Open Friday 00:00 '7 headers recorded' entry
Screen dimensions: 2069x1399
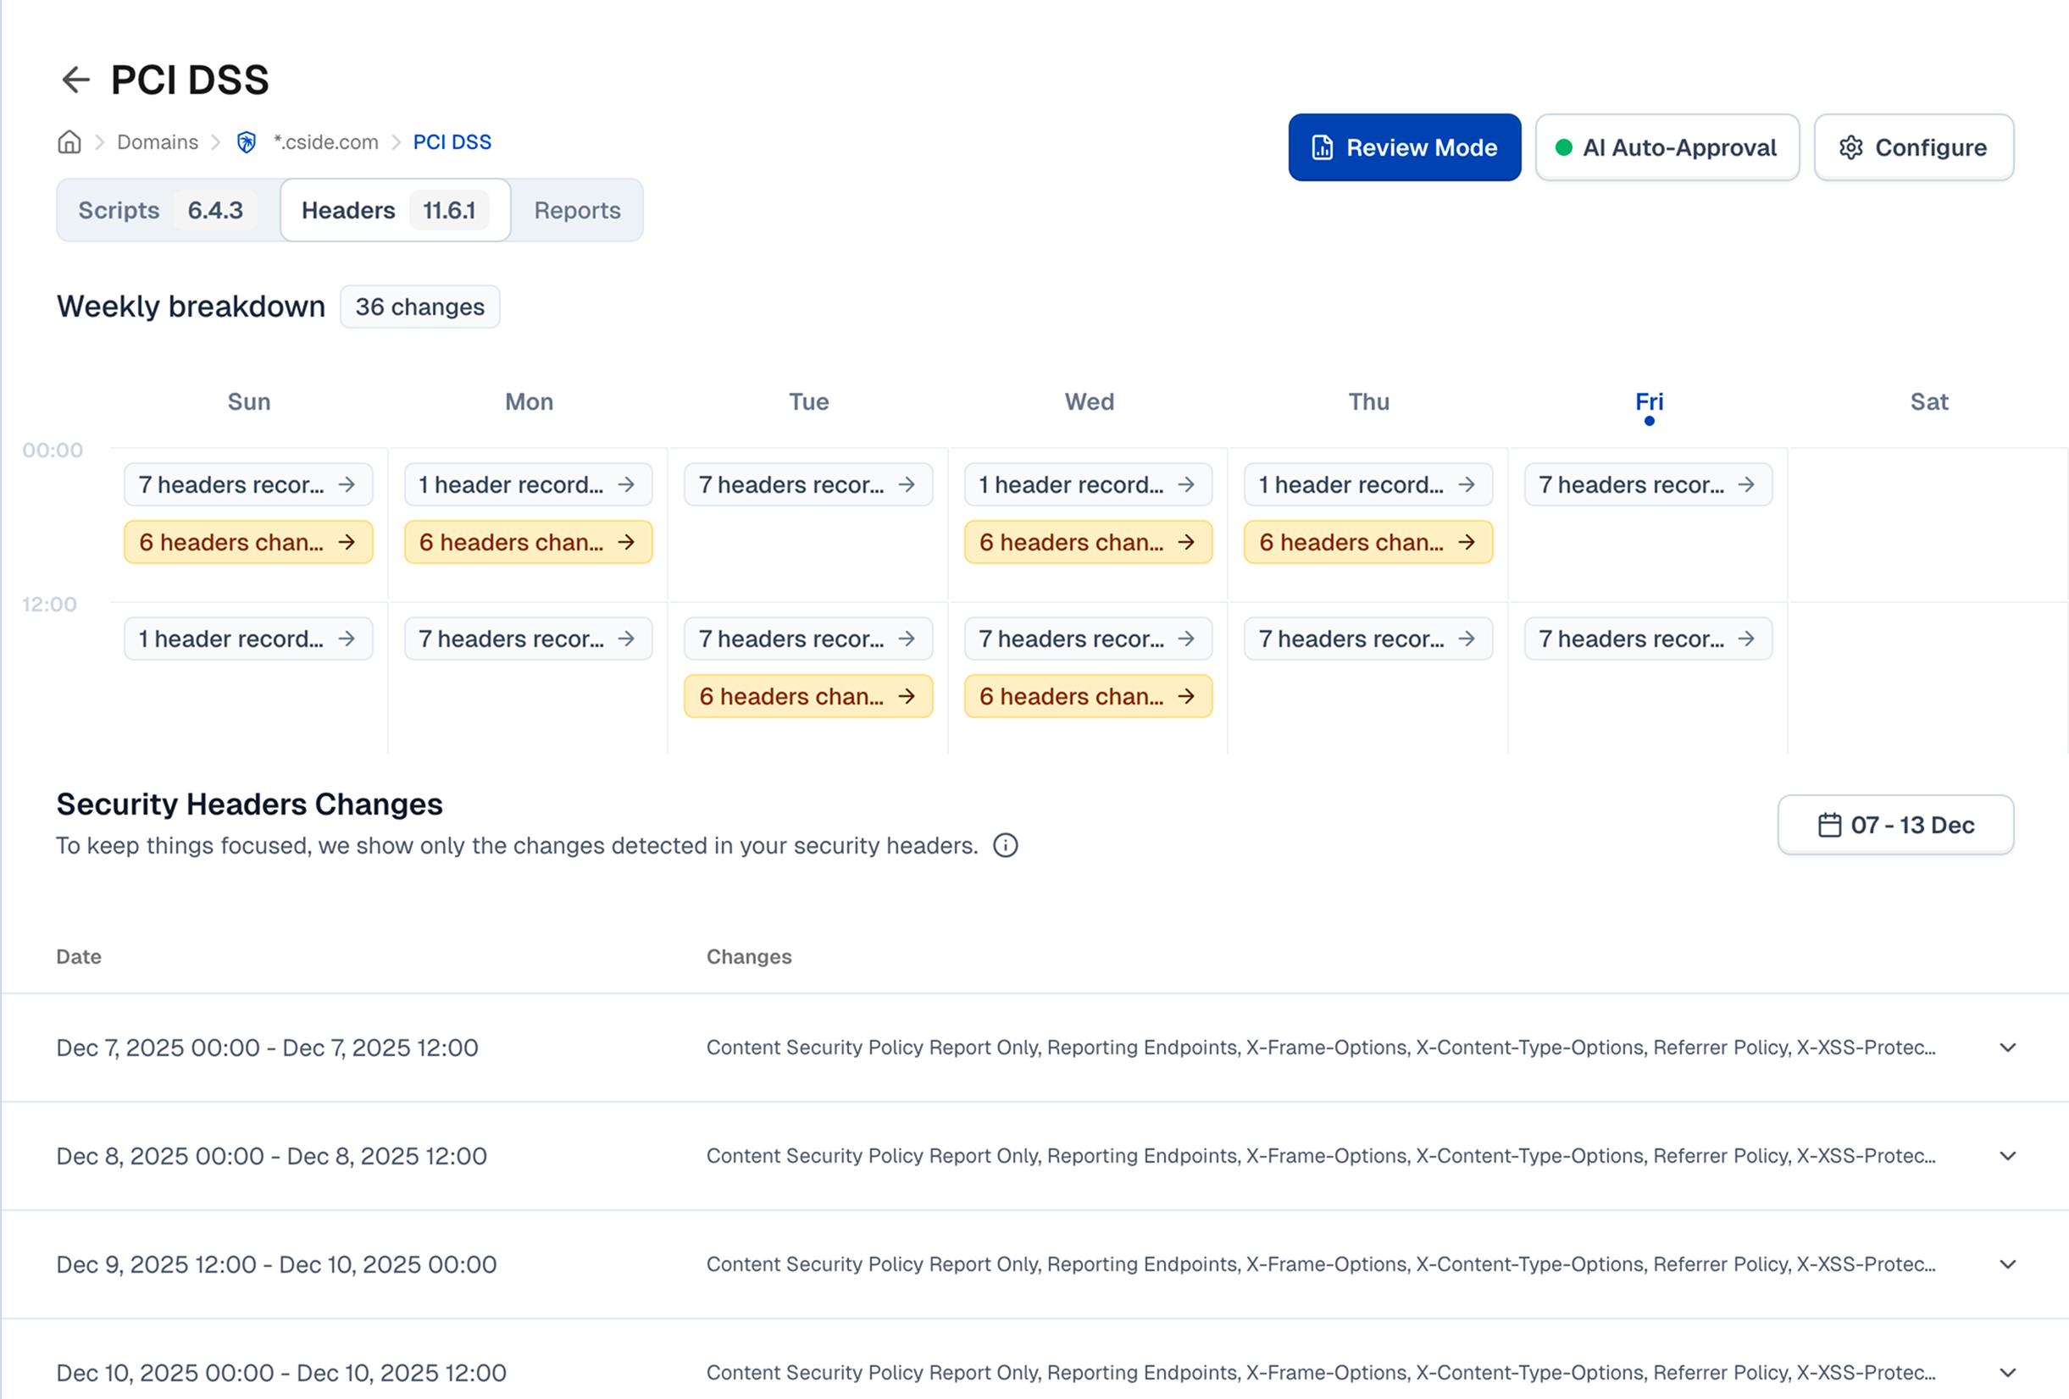click(1649, 485)
